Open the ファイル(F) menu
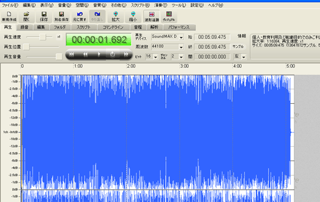 [10, 5]
